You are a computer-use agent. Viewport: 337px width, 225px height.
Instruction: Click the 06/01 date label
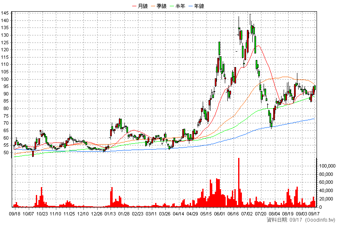click(x=220, y=214)
